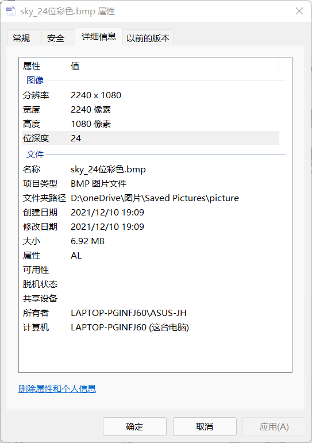Select the bit depth value 24

pos(76,138)
